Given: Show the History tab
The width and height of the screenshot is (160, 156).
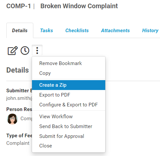Looking at the screenshot, I should tap(150, 31).
